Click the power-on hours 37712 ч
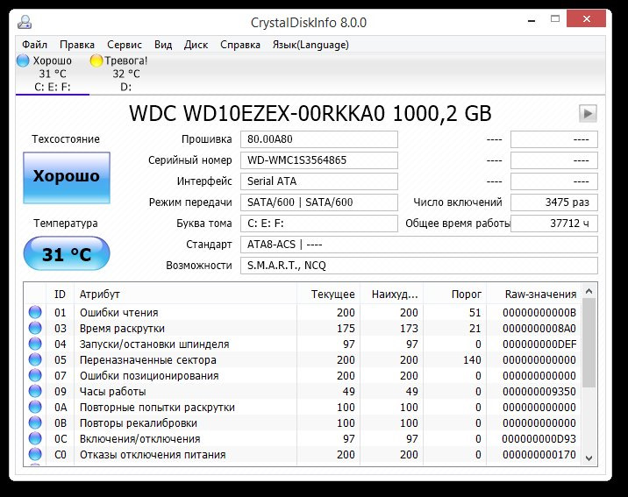The image size is (628, 497). (554, 224)
